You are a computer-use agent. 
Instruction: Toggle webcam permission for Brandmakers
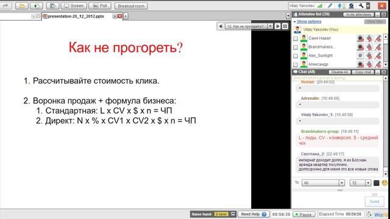click(x=360, y=47)
